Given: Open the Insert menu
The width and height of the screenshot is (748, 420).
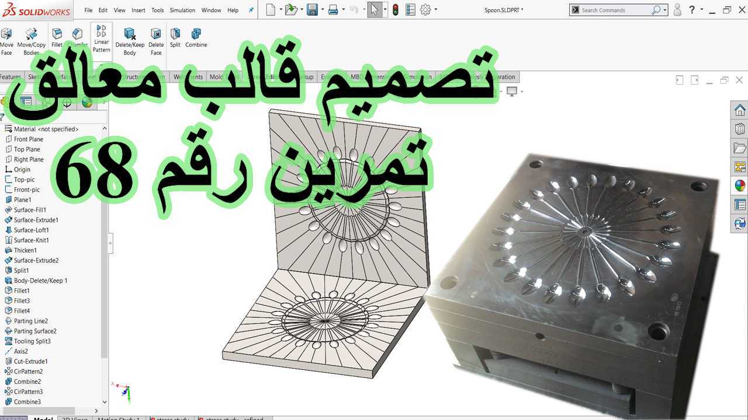Looking at the screenshot, I should (138, 10).
